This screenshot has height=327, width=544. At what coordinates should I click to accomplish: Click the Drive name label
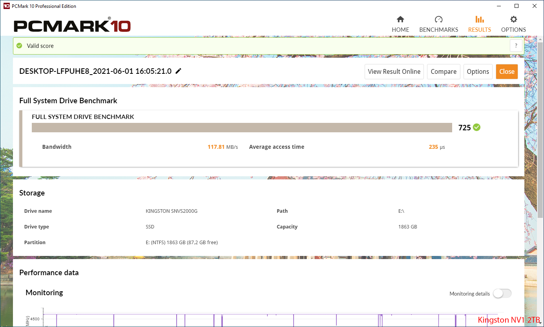pyautogui.click(x=38, y=211)
